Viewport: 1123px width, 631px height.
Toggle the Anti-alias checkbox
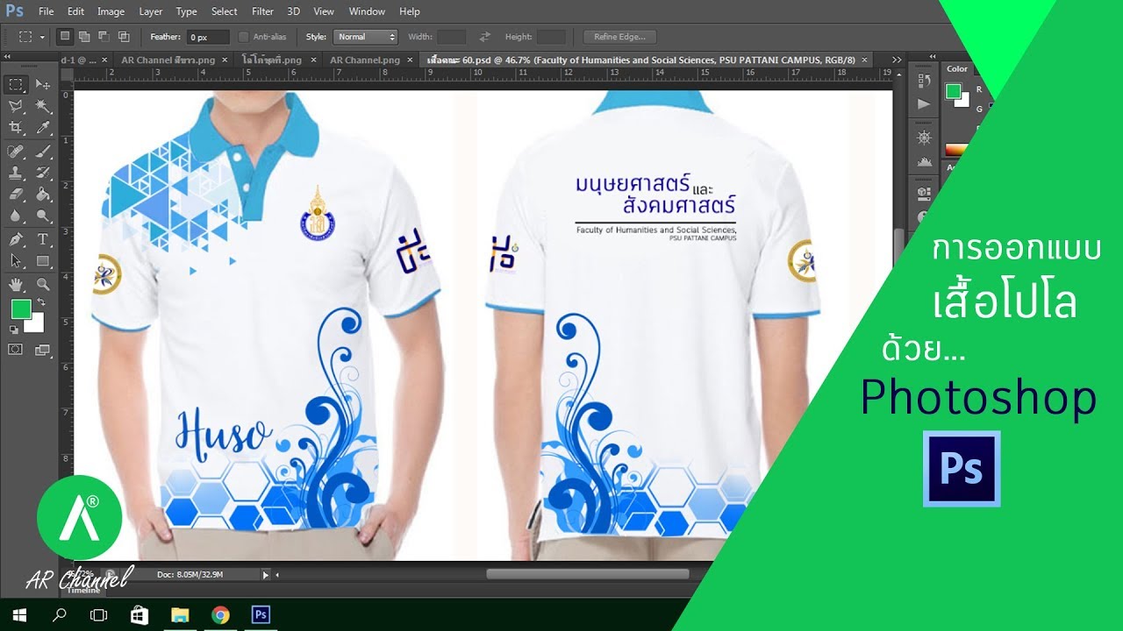(x=243, y=37)
